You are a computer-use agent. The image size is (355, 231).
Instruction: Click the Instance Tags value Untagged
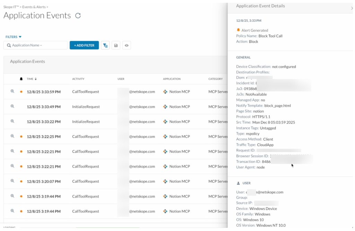(x=268, y=128)
